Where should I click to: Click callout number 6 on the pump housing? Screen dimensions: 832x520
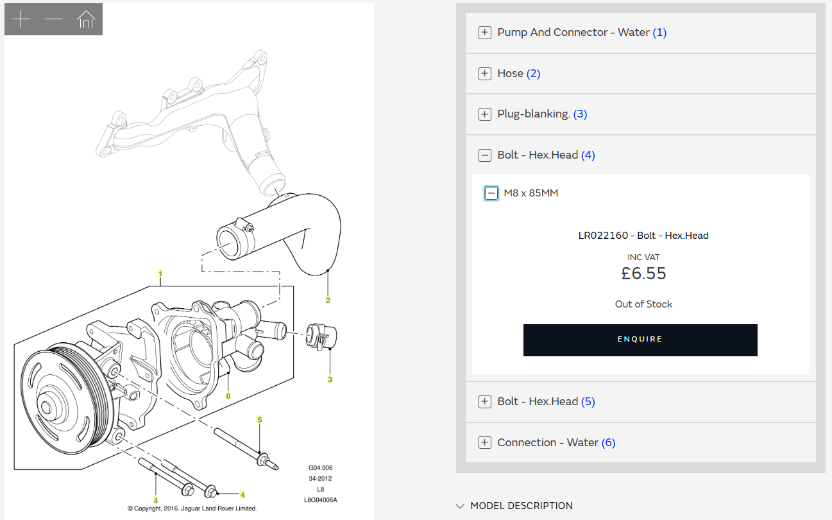228,396
